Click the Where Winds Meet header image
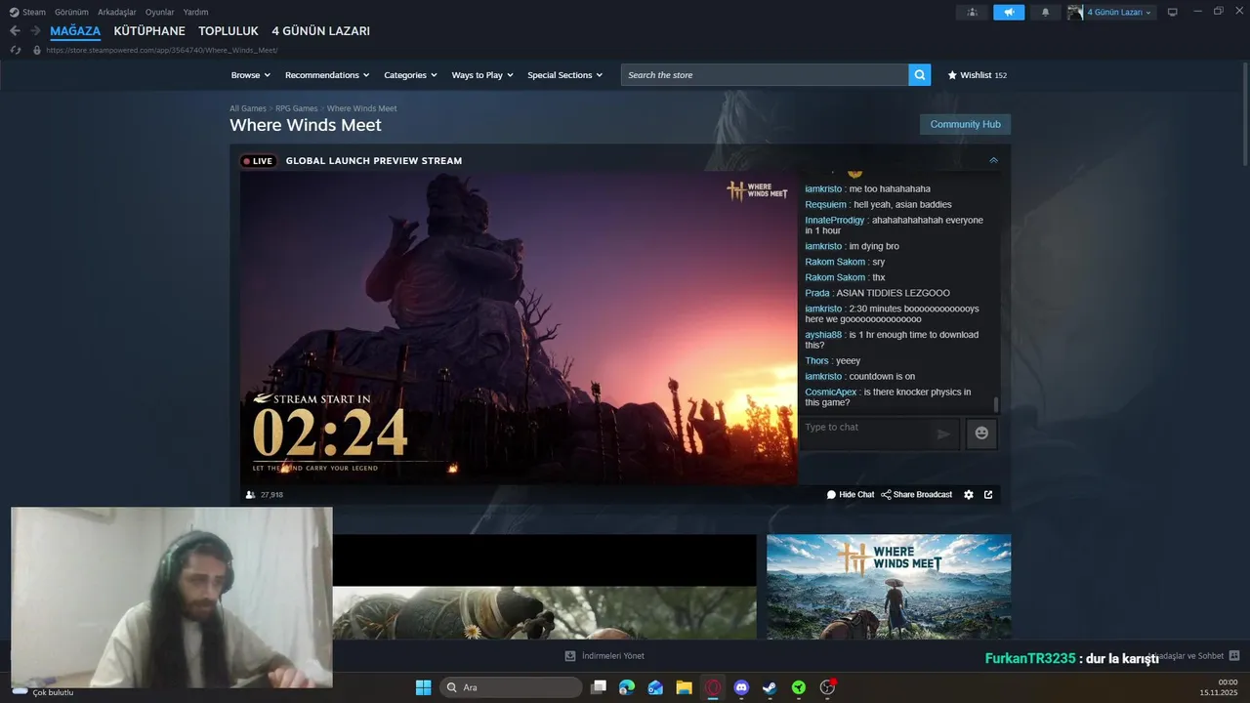1250x703 pixels. [x=889, y=587]
